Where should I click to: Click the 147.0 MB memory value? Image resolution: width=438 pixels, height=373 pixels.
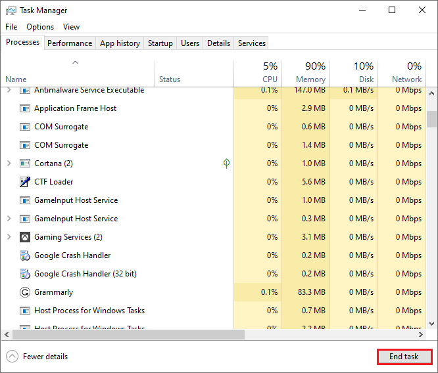pyautogui.click(x=310, y=91)
